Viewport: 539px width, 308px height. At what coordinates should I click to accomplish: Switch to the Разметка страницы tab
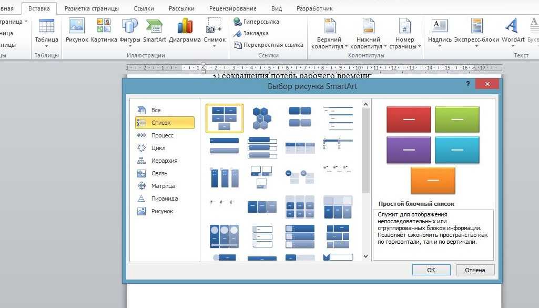click(x=91, y=9)
